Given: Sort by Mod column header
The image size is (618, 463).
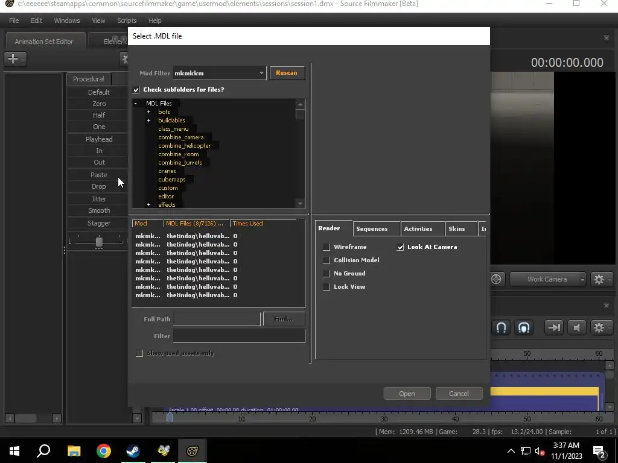Looking at the screenshot, I should [x=147, y=223].
